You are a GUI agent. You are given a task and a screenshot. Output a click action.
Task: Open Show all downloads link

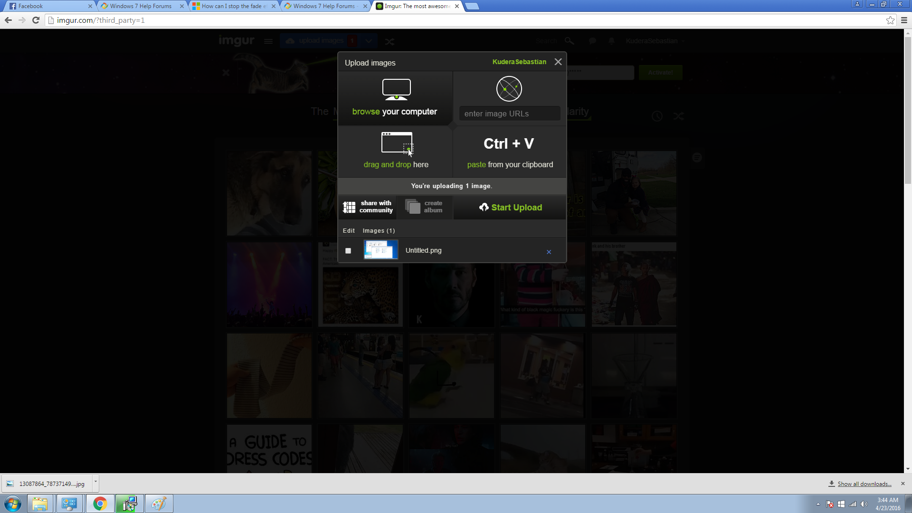pyautogui.click(x=864, y=484)
